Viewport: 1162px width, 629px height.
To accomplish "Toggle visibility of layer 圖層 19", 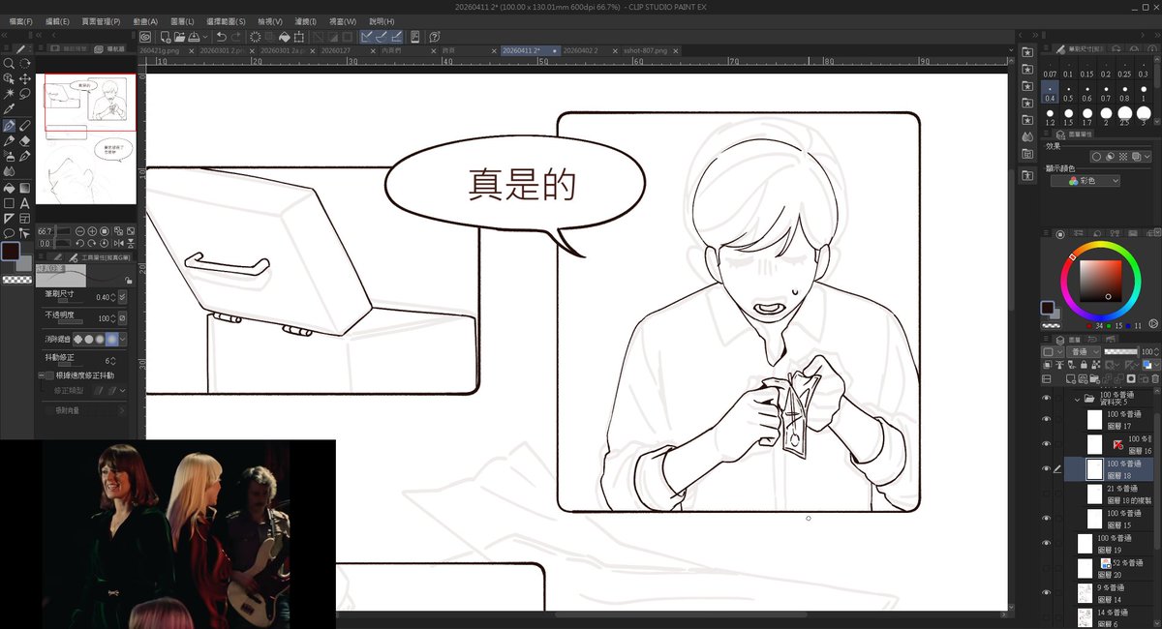I will pyautogui.click(x=1046, y=543).
